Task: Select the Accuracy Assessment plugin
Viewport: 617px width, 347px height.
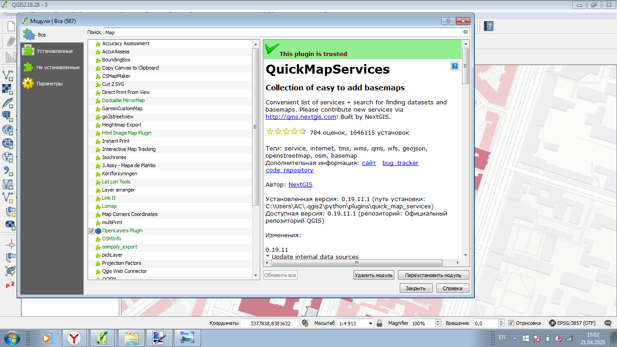Action: tap(126, 44)
